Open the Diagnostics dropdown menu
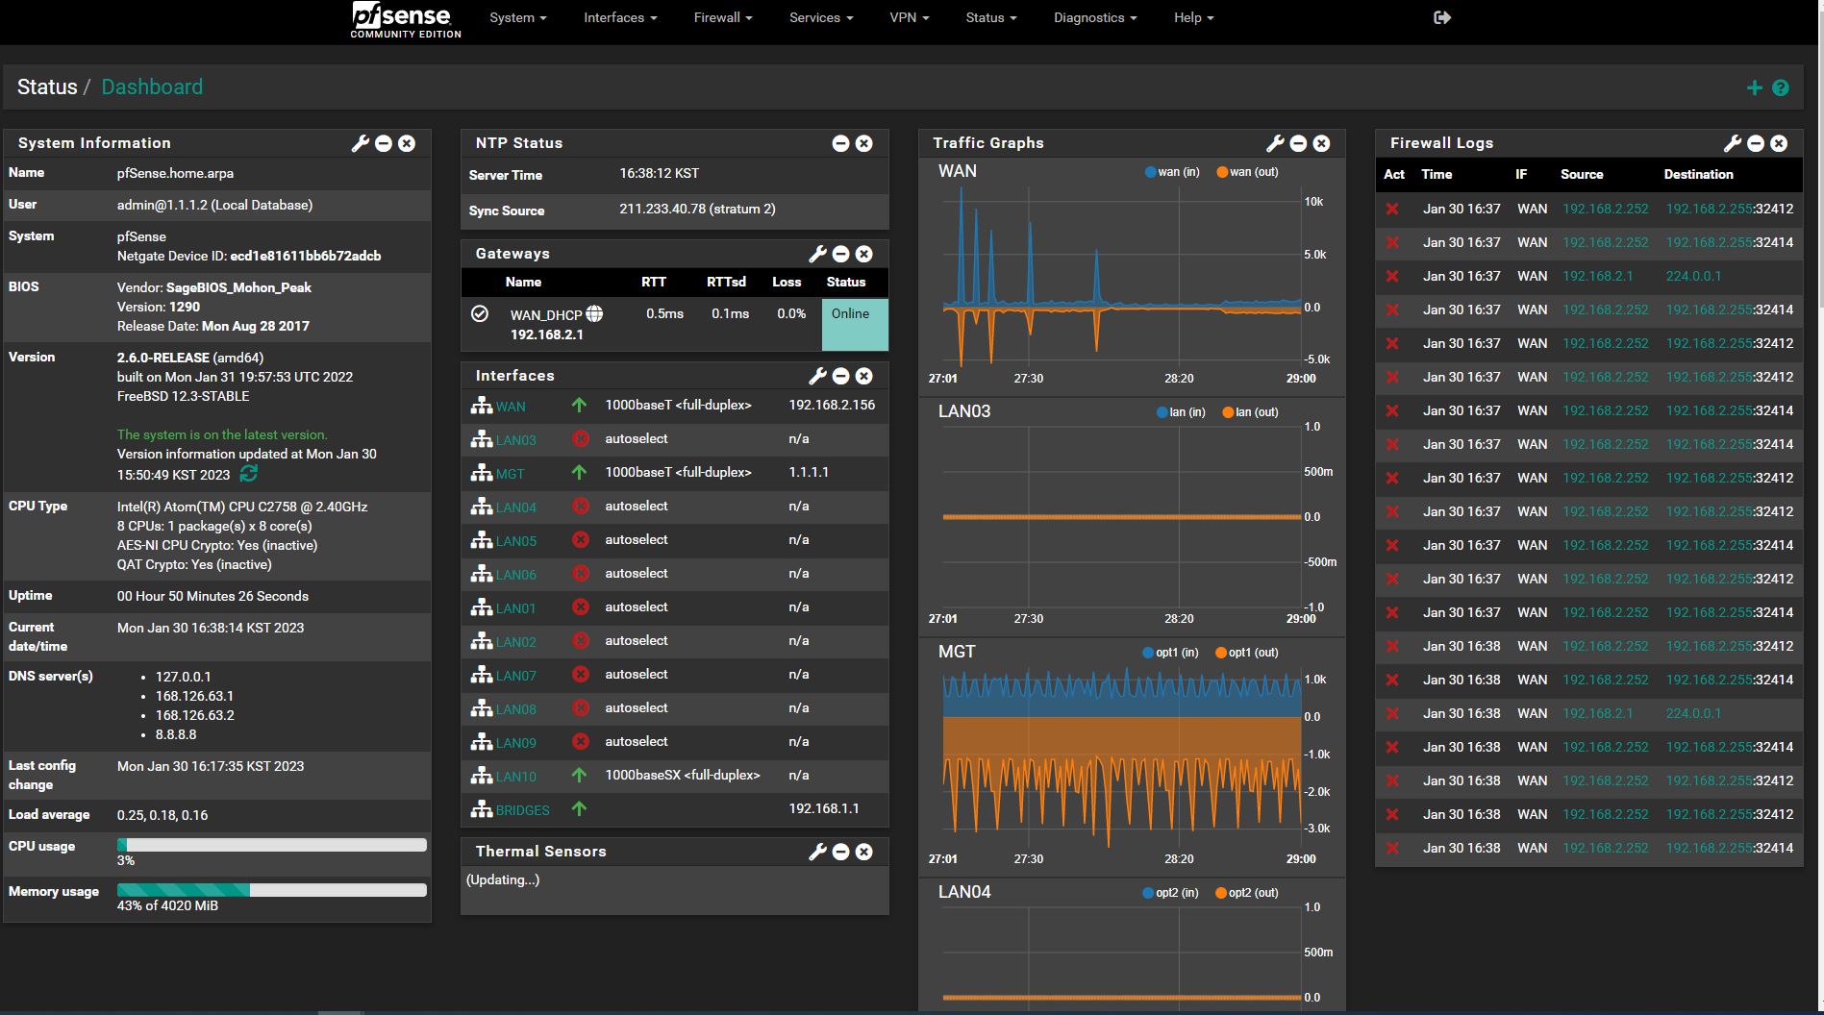 [x=1095, y=17]
